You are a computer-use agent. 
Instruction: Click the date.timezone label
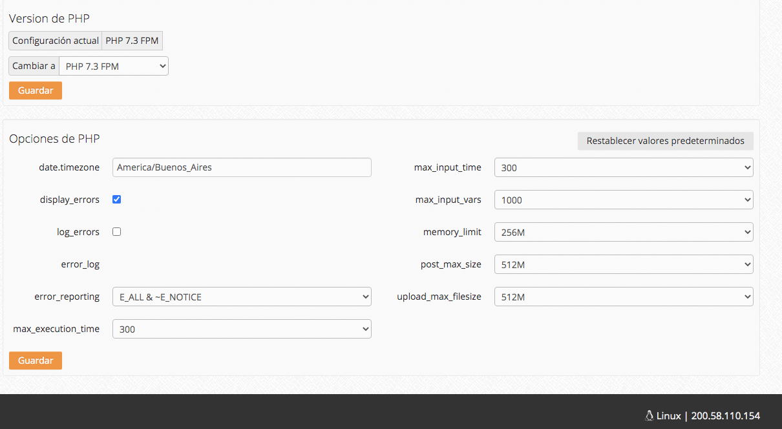[69, 167]
